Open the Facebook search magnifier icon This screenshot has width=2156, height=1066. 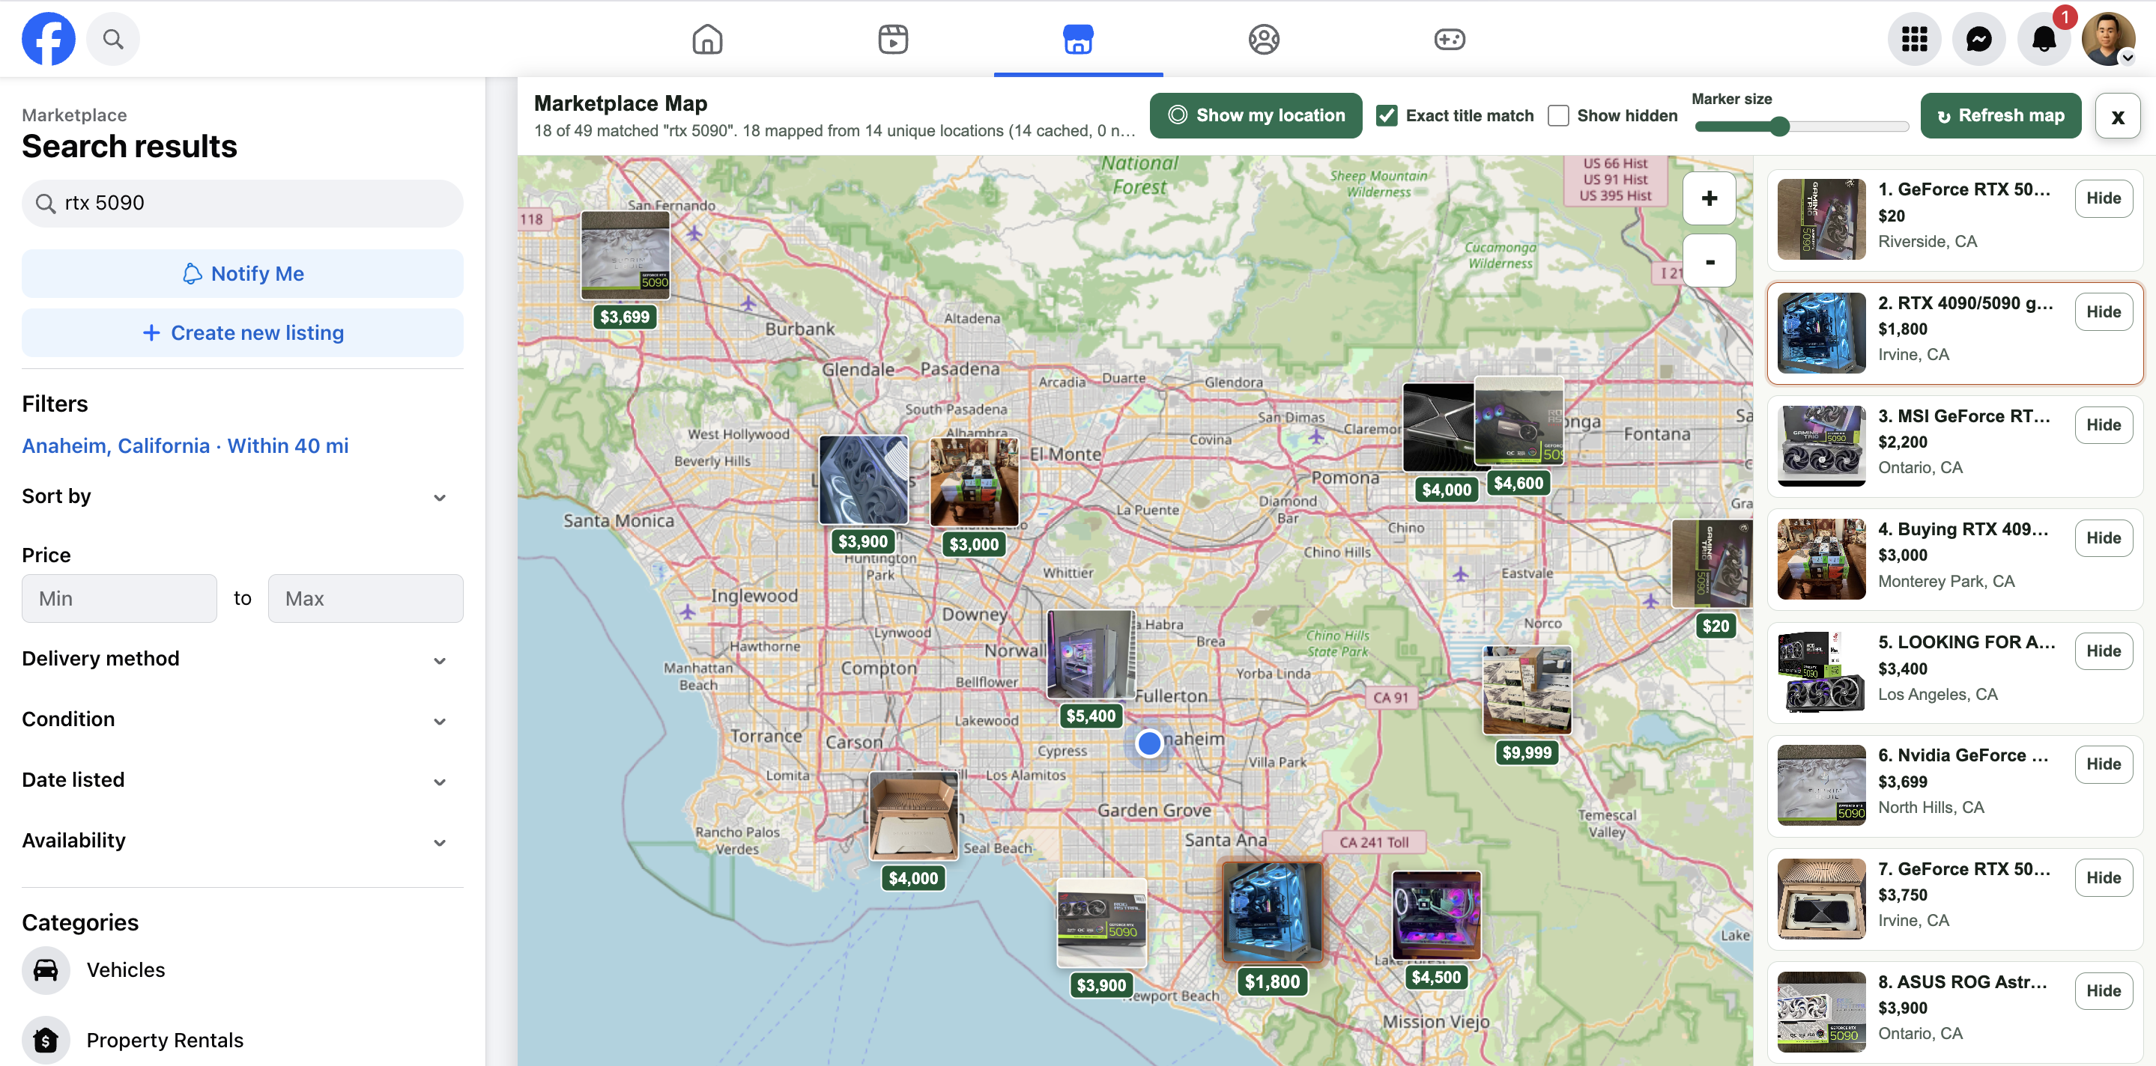[113, 38]
